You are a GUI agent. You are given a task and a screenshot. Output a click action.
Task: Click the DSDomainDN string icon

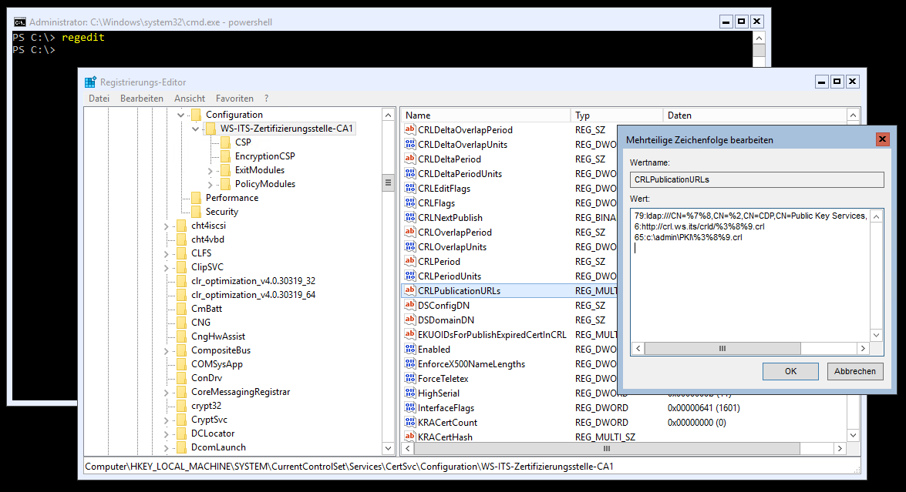click(x=410, y=320)
